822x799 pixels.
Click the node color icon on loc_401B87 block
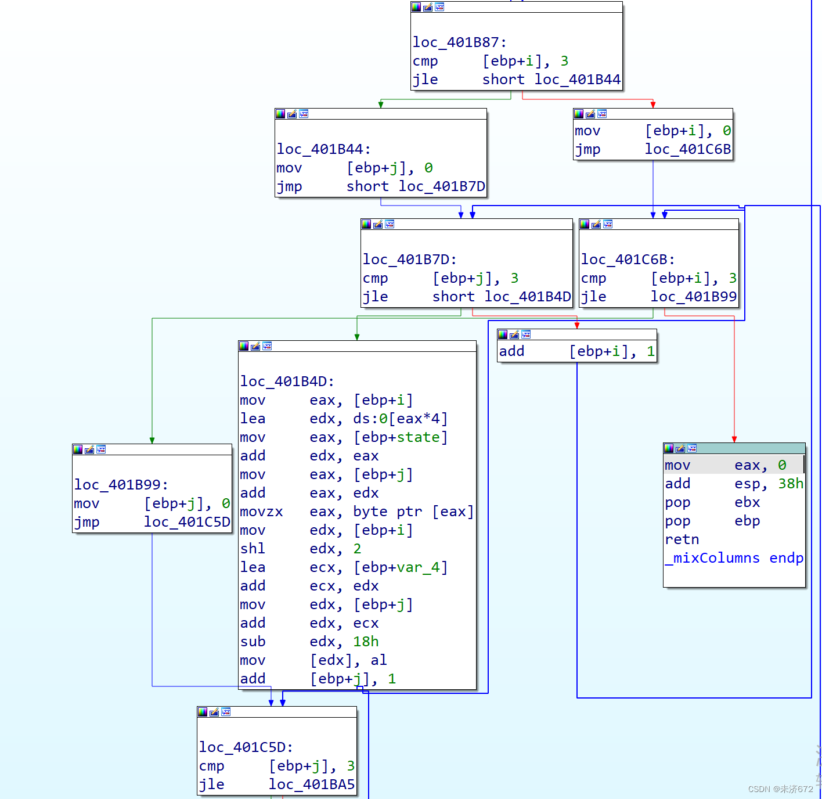416,7
